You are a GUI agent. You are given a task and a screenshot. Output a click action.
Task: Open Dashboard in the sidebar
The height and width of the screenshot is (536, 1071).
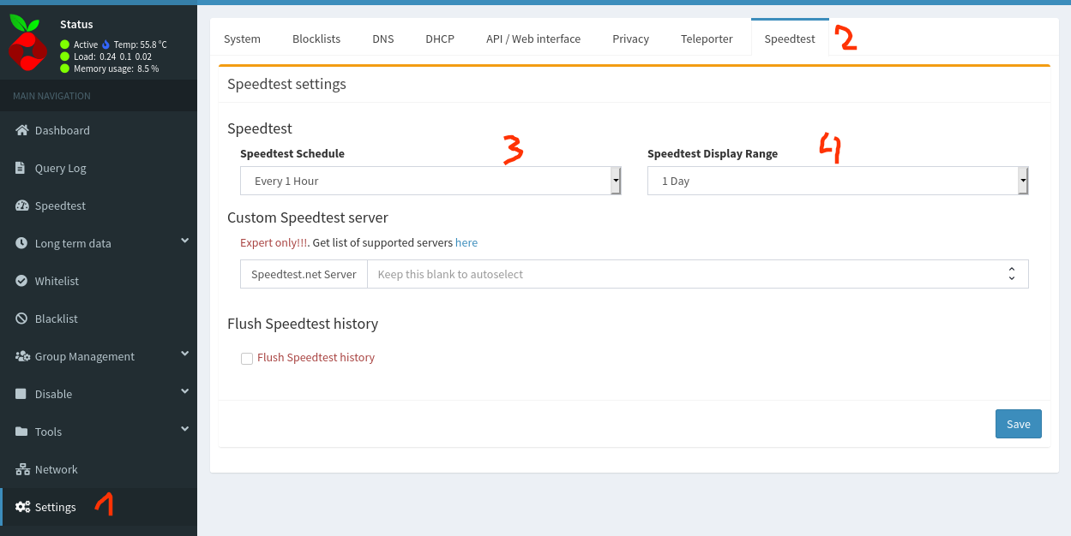99,130
